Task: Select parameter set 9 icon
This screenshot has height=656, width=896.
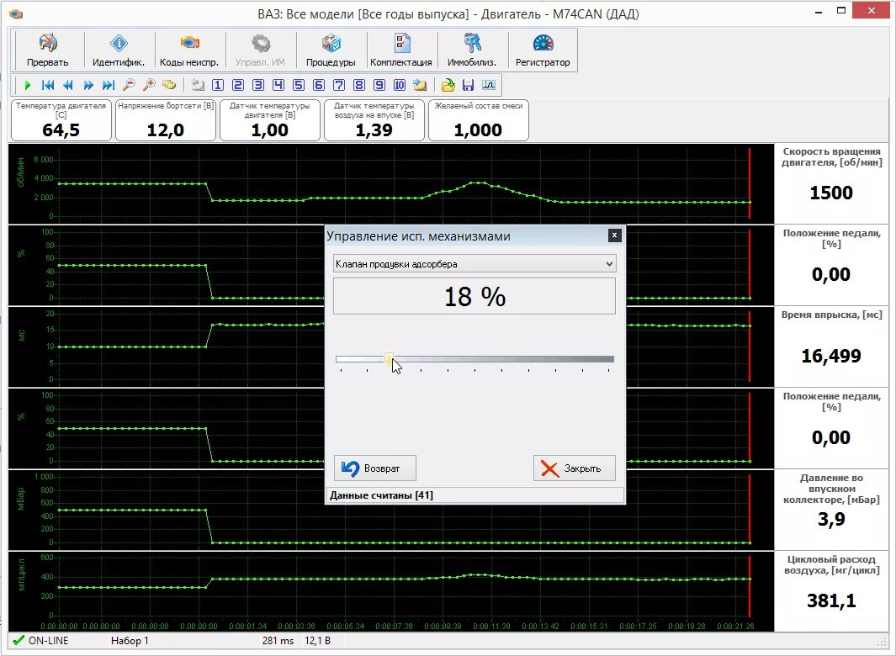Action: coord(379,85)
